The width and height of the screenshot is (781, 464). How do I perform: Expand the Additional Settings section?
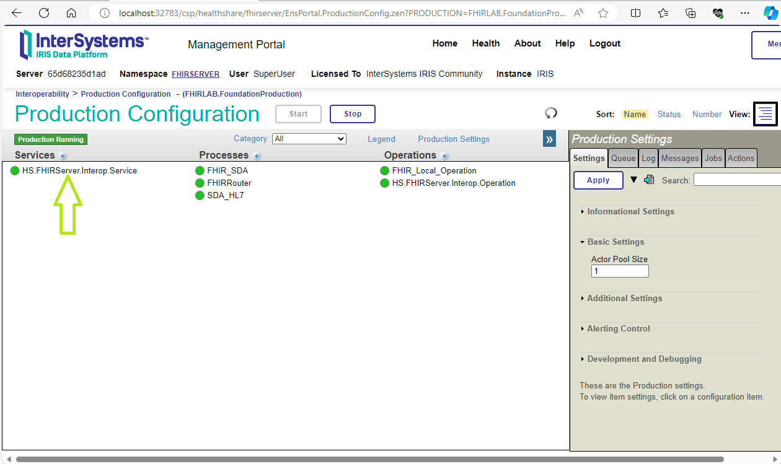click(624, 299)
